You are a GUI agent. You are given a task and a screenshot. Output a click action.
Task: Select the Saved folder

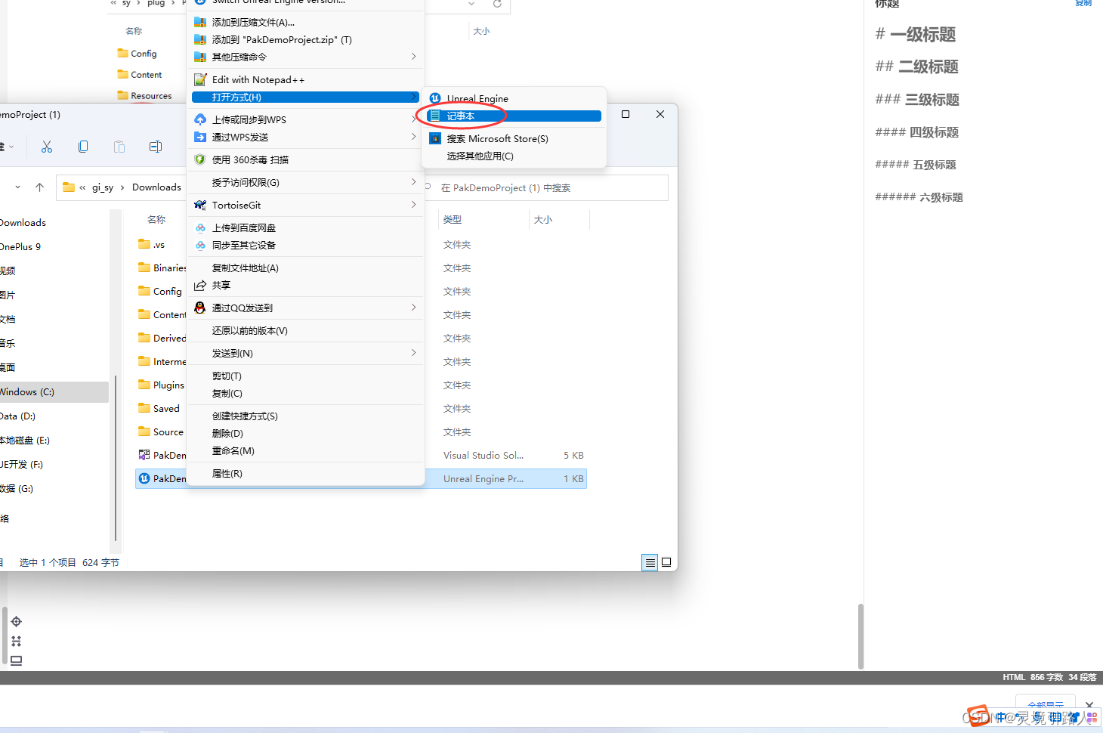(x=159, y=408)
